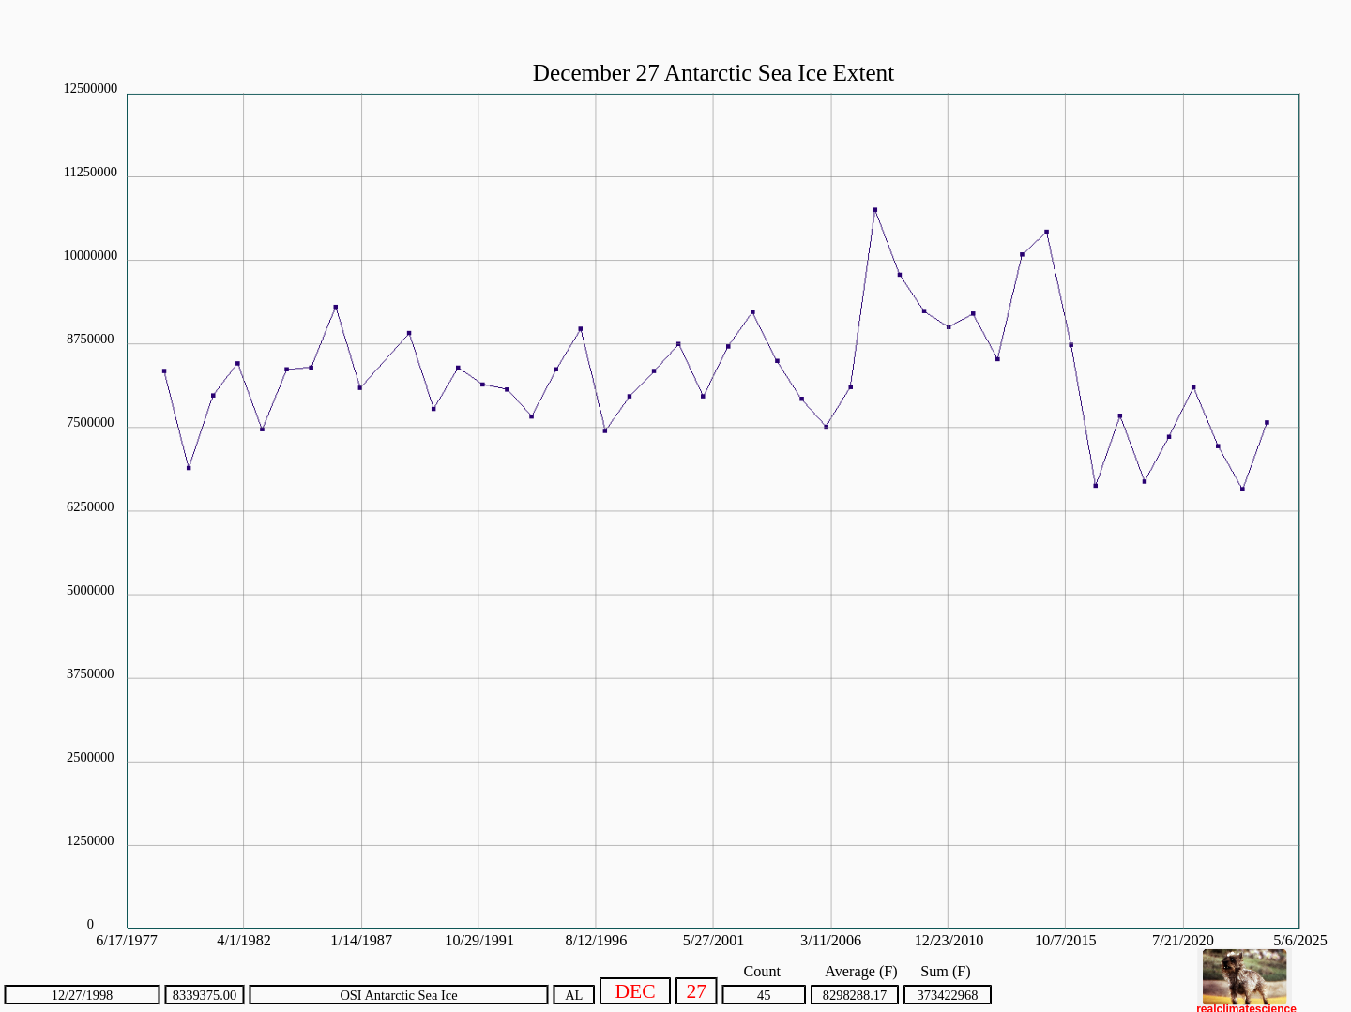Image resolution: width=1351 pixels, height=1012 pixels.
Task: Select the 8339375.00 value field
Action: coord(205,995)
